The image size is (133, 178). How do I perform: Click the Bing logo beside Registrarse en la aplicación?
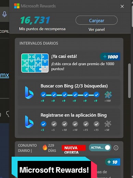29,122
